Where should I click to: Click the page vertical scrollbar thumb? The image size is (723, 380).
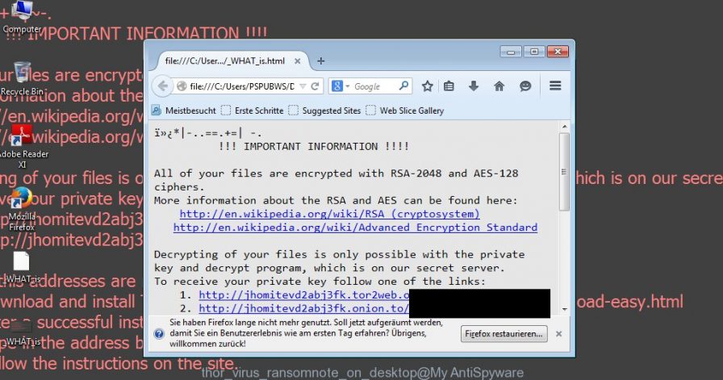coord(563,172)
